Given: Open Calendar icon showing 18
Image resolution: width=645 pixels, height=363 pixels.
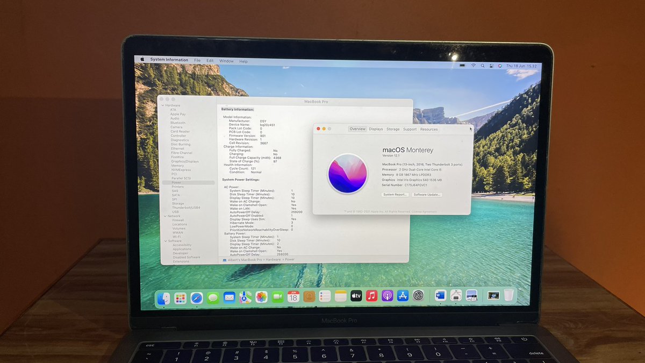Looking at the screenshot, I should 293,297.
